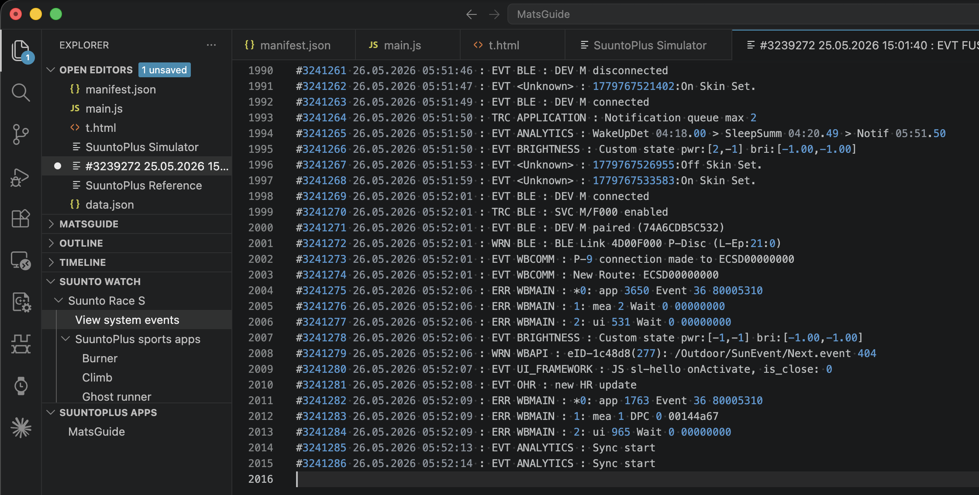Collapse SuuntoPlus sports apps node
The image size is (979, 495).
coord(66,339)
